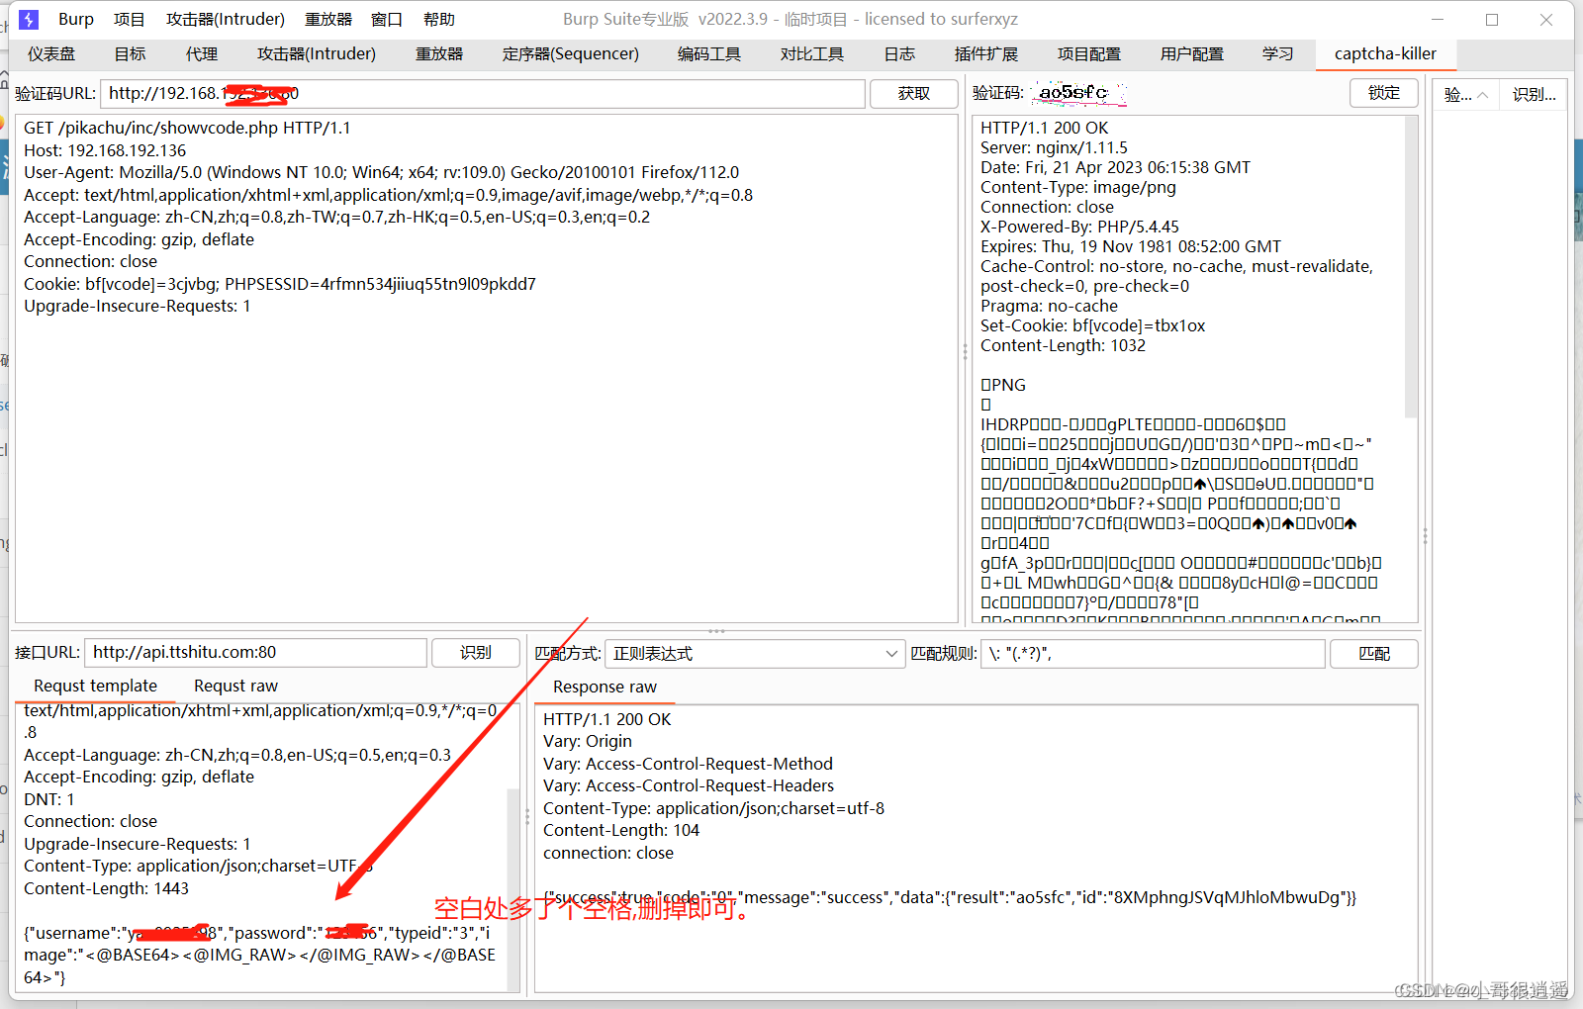This screenshot has width=1583, height=1009.
Task: Switch to the 对比工具 tab
Action: tap(812, 53)
